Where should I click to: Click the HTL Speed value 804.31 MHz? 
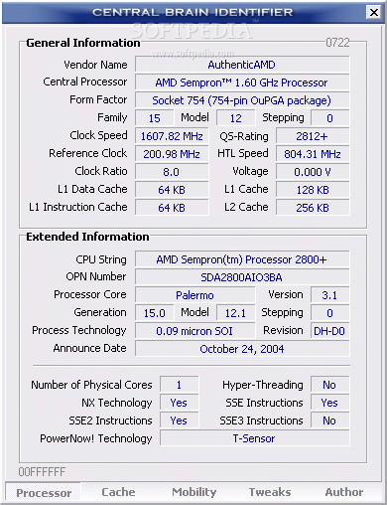pos(313,154)
